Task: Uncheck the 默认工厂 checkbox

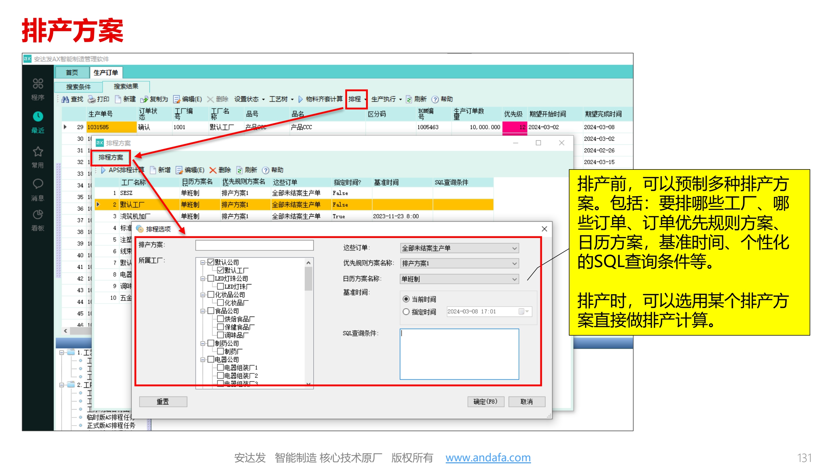Action: pos(221,270)
